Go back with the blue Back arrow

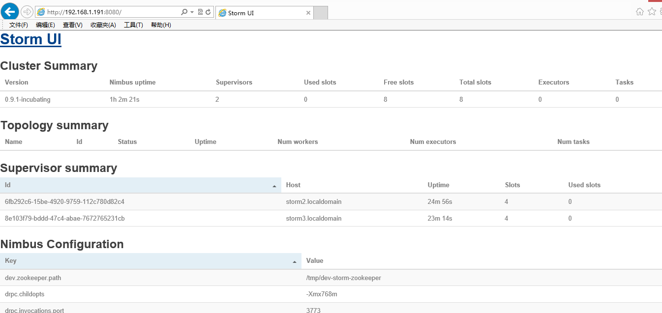10,11
